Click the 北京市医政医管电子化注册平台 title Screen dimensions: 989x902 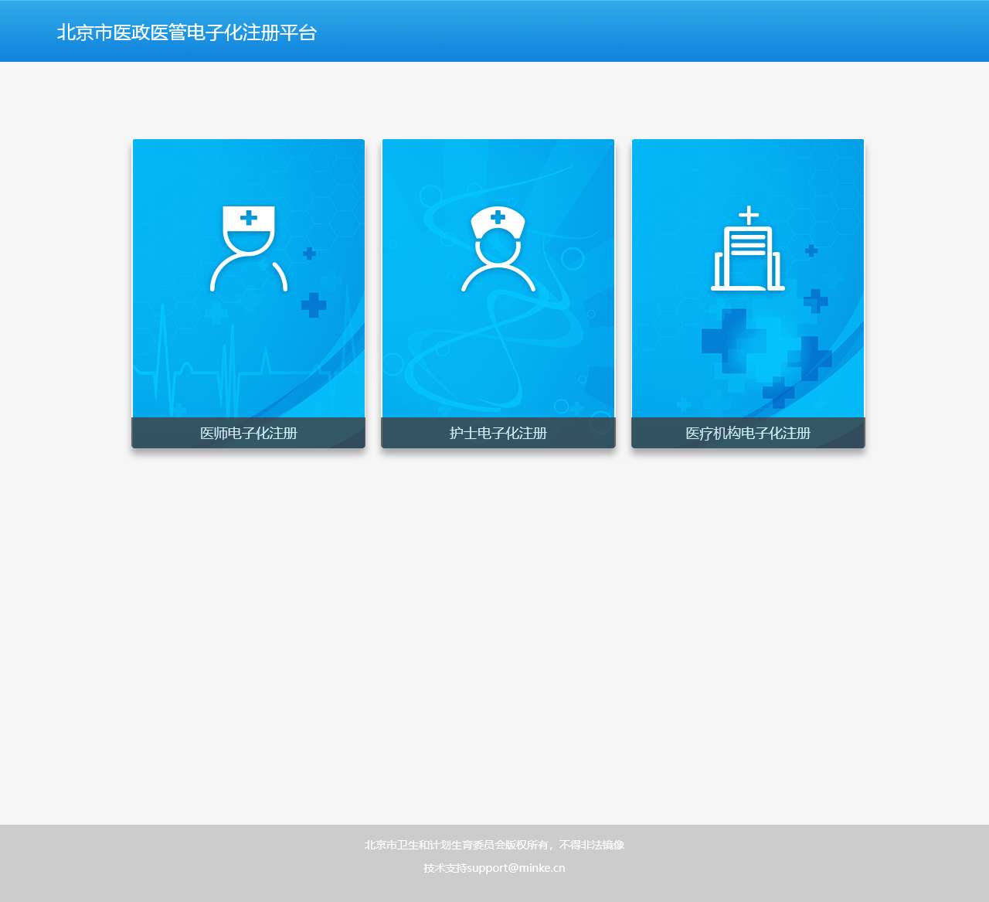click(187, 32)
